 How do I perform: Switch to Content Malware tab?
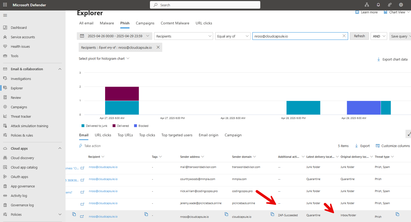click(x=175, y=23)
